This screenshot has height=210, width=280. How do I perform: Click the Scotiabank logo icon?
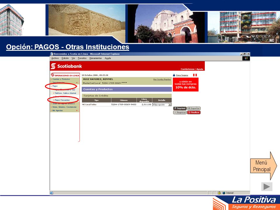pos(53,66)
